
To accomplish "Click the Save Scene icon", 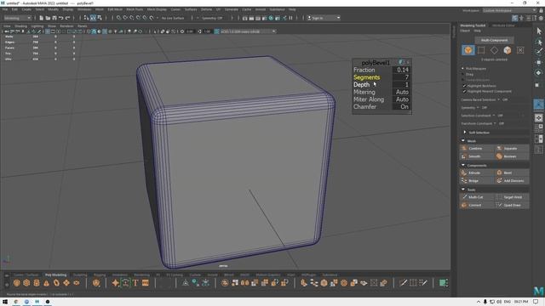I will [x=54, y=18].
